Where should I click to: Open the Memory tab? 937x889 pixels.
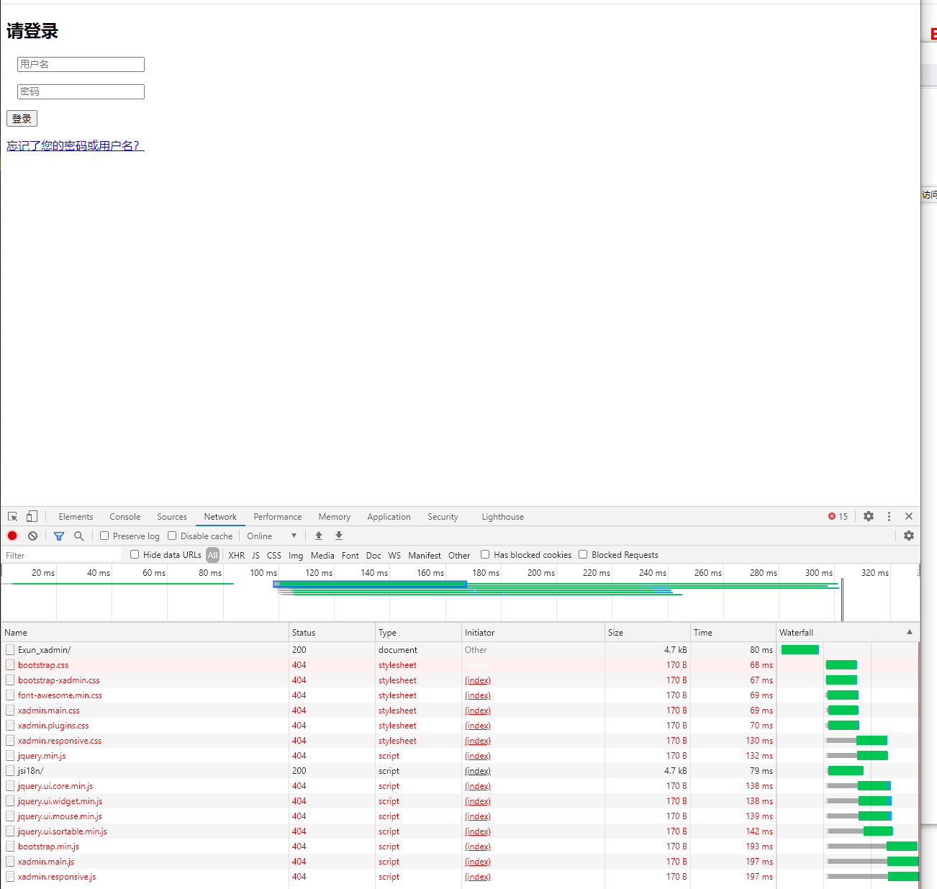[335, 517]
